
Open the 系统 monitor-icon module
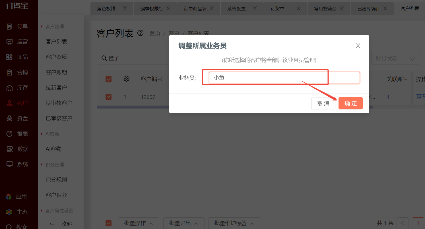pyautogui.click(x=17, y=165)
